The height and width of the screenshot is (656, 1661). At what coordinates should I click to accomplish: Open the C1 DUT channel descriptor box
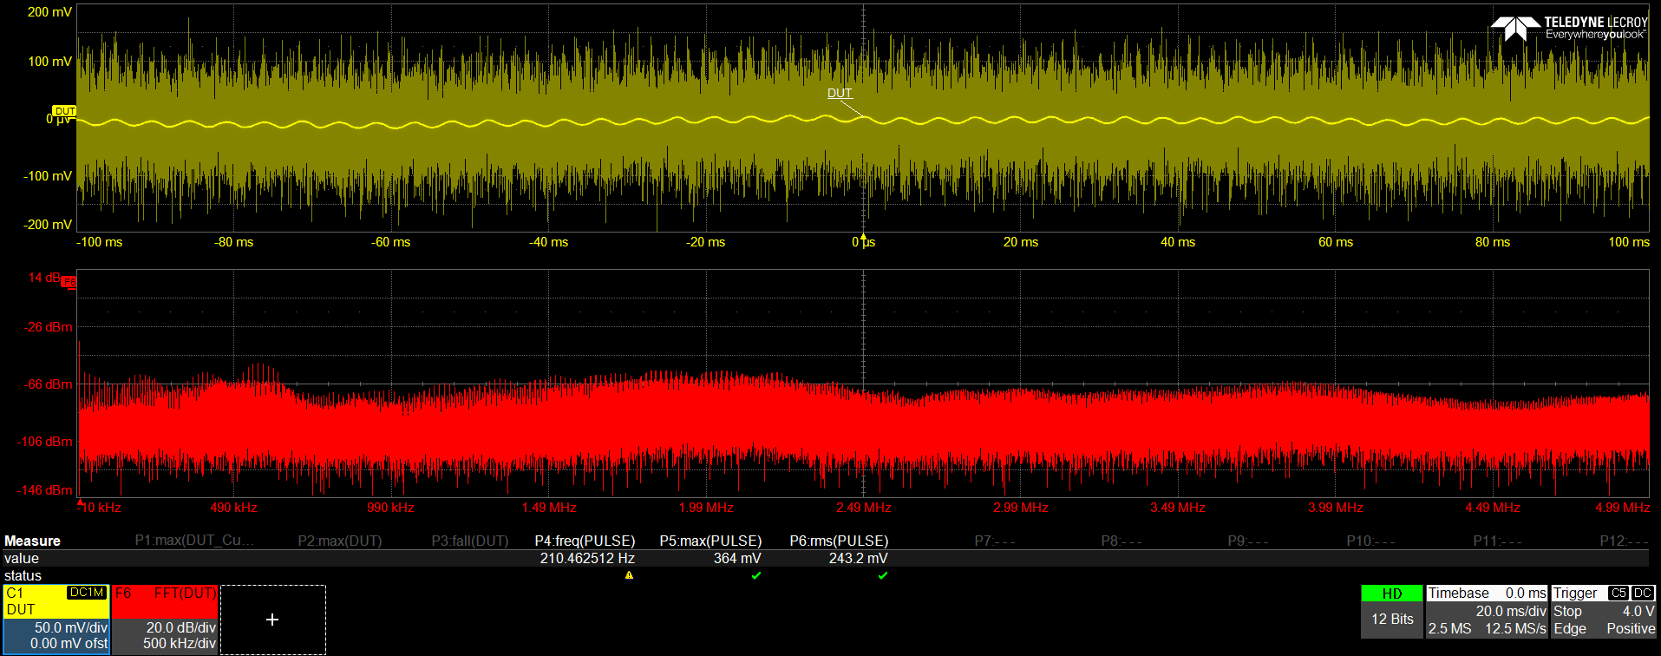coord(56,619)
